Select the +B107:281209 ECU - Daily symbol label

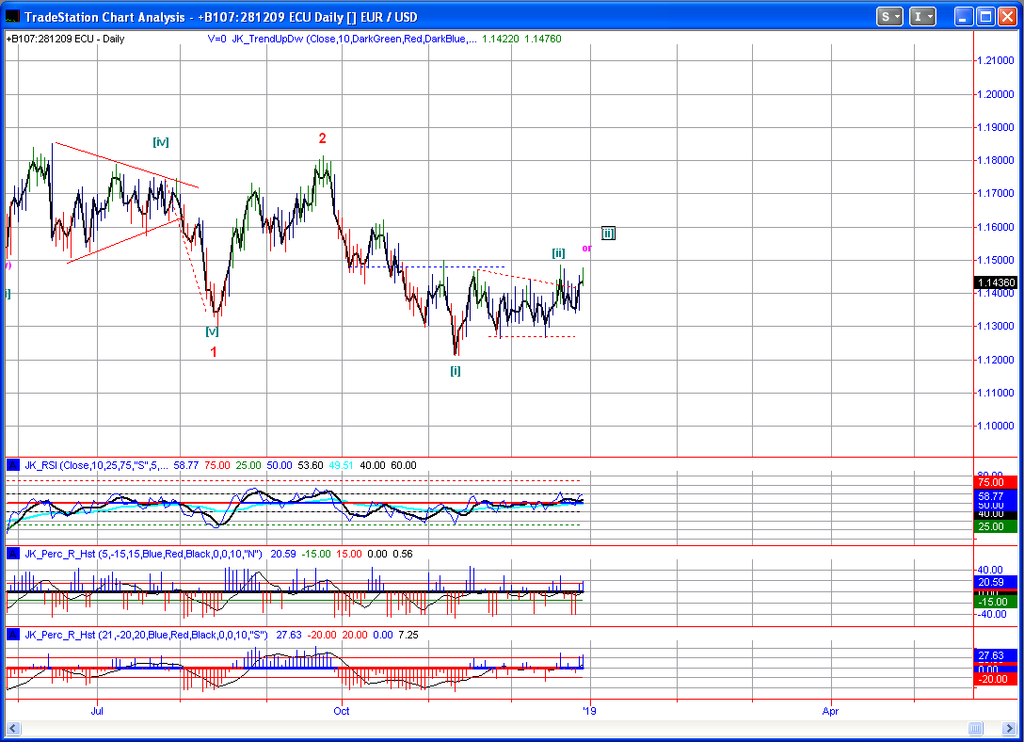click(65, 39)
